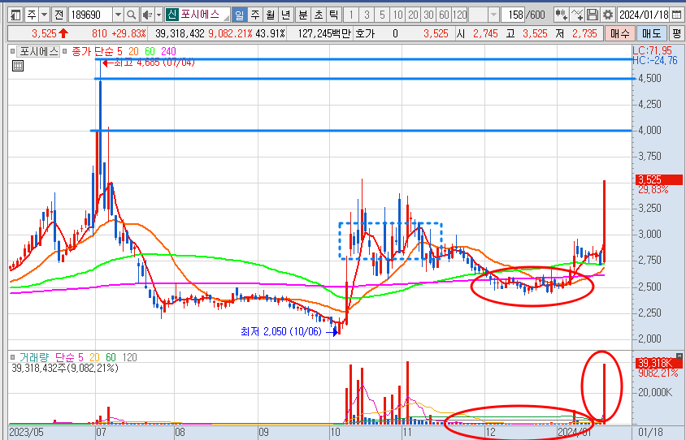Click the 60 moving average label

pyautogui.click(x=150, y=52)
